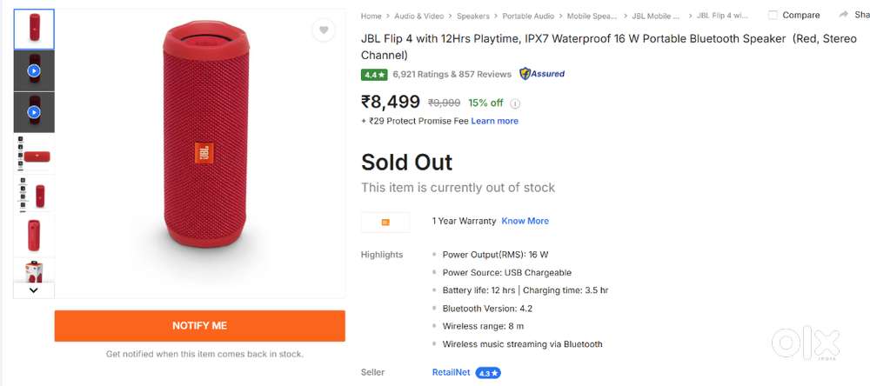Viewport: 870px width, 386px height.
Task: Open Portable Audio breadcrumb
Action: (528, 16)
